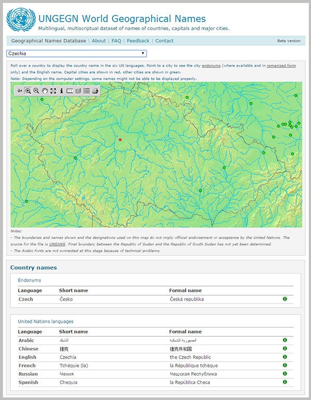Click the 'Endonyms' section label
311x400 pixels.
[30, 280]
